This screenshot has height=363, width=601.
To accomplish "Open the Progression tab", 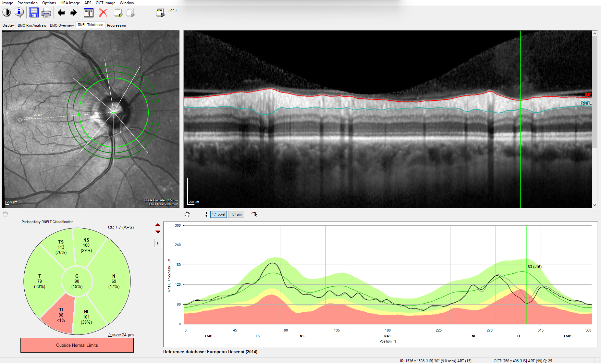I will [116, 25].
